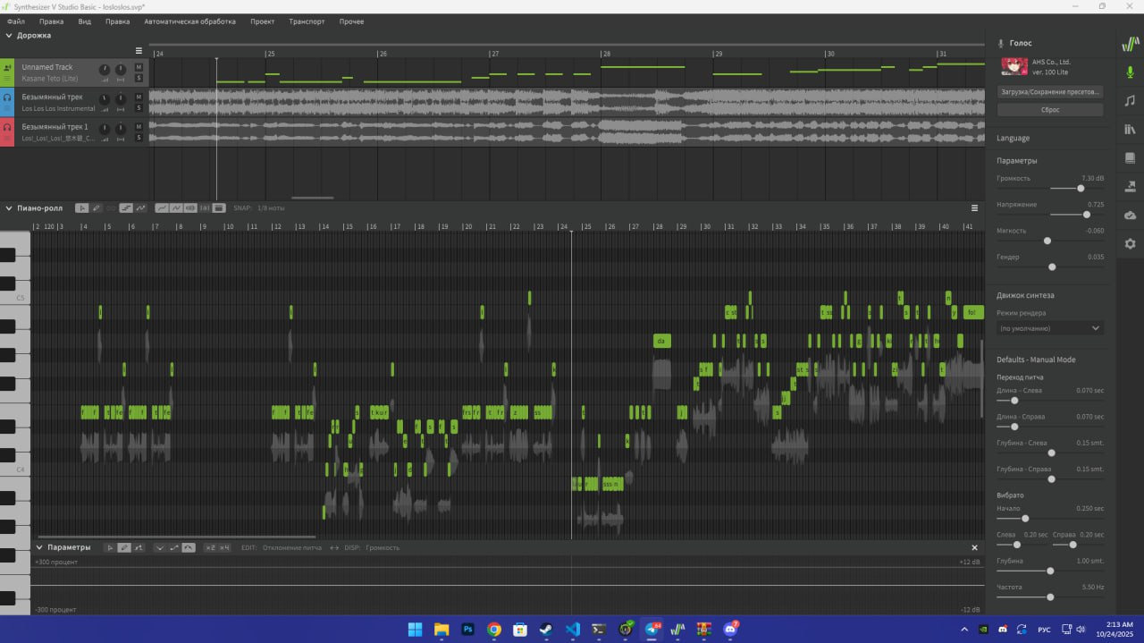Adjust the Гендер slider handle
This screenshot has height=643, width=1144.
click(1052, 267)
